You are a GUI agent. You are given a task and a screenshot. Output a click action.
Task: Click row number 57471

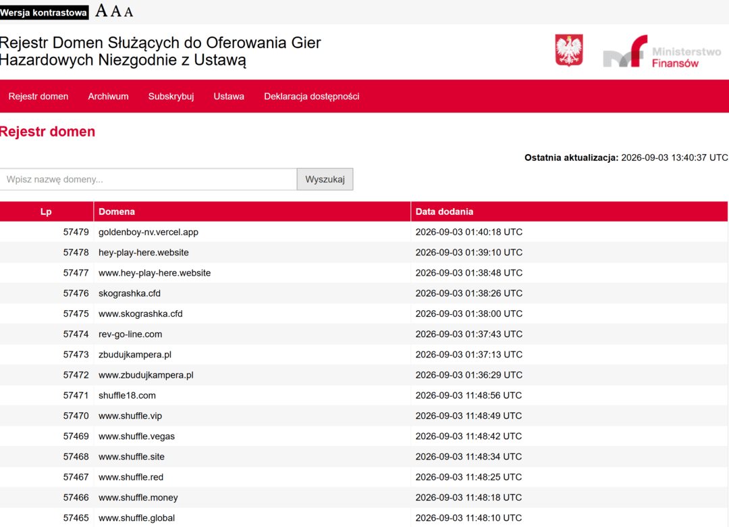(76, 396)
